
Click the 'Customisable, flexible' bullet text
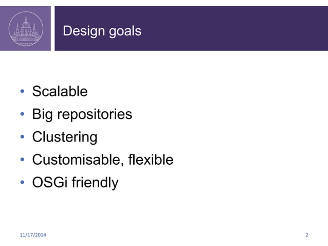click(103, 160)
